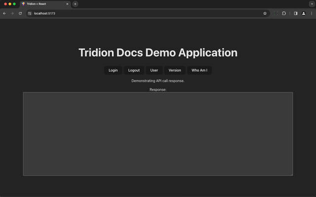The height and width of the screenshot is (197, 316).
Task: Go back using the browser back arrow
Action: point(4,13)
